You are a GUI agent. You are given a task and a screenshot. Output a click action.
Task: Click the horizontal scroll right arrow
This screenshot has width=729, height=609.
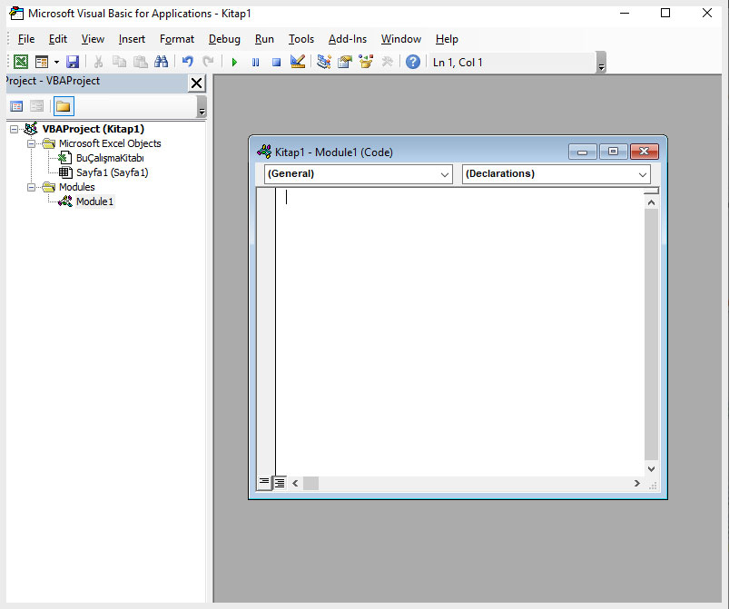click(637, 484)
